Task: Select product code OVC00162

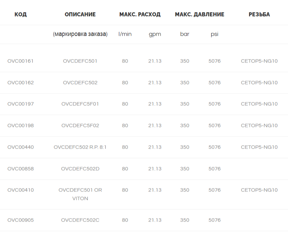Action: [21, 82]
